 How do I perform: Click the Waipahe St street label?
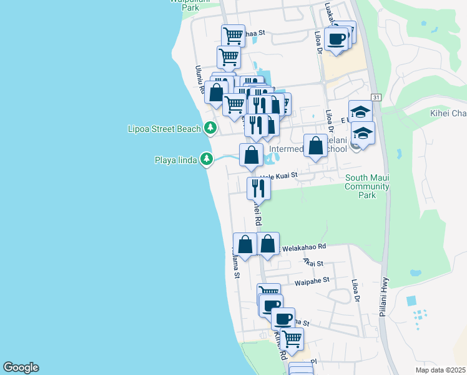[x=312, y=281]
